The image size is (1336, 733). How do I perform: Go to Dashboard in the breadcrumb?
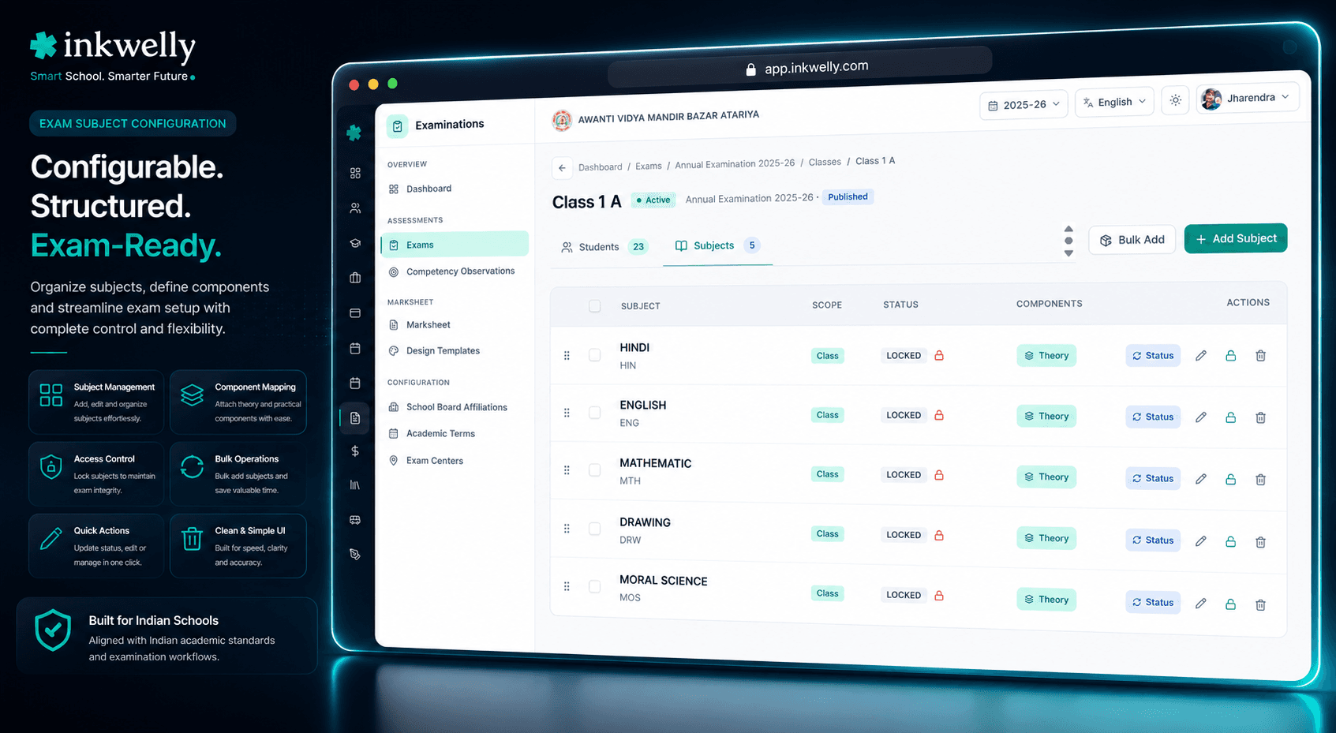pos(601,166)
